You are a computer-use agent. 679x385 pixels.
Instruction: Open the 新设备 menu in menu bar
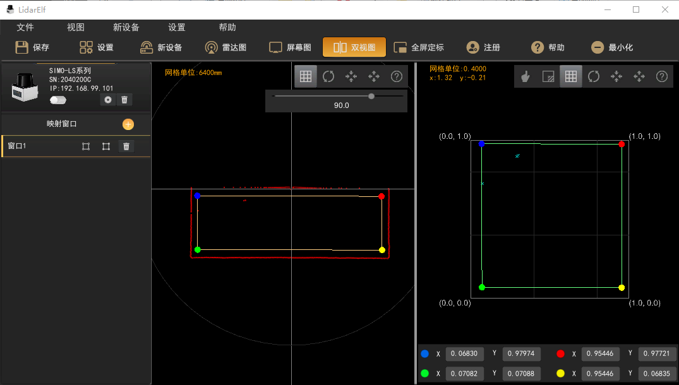126,27
